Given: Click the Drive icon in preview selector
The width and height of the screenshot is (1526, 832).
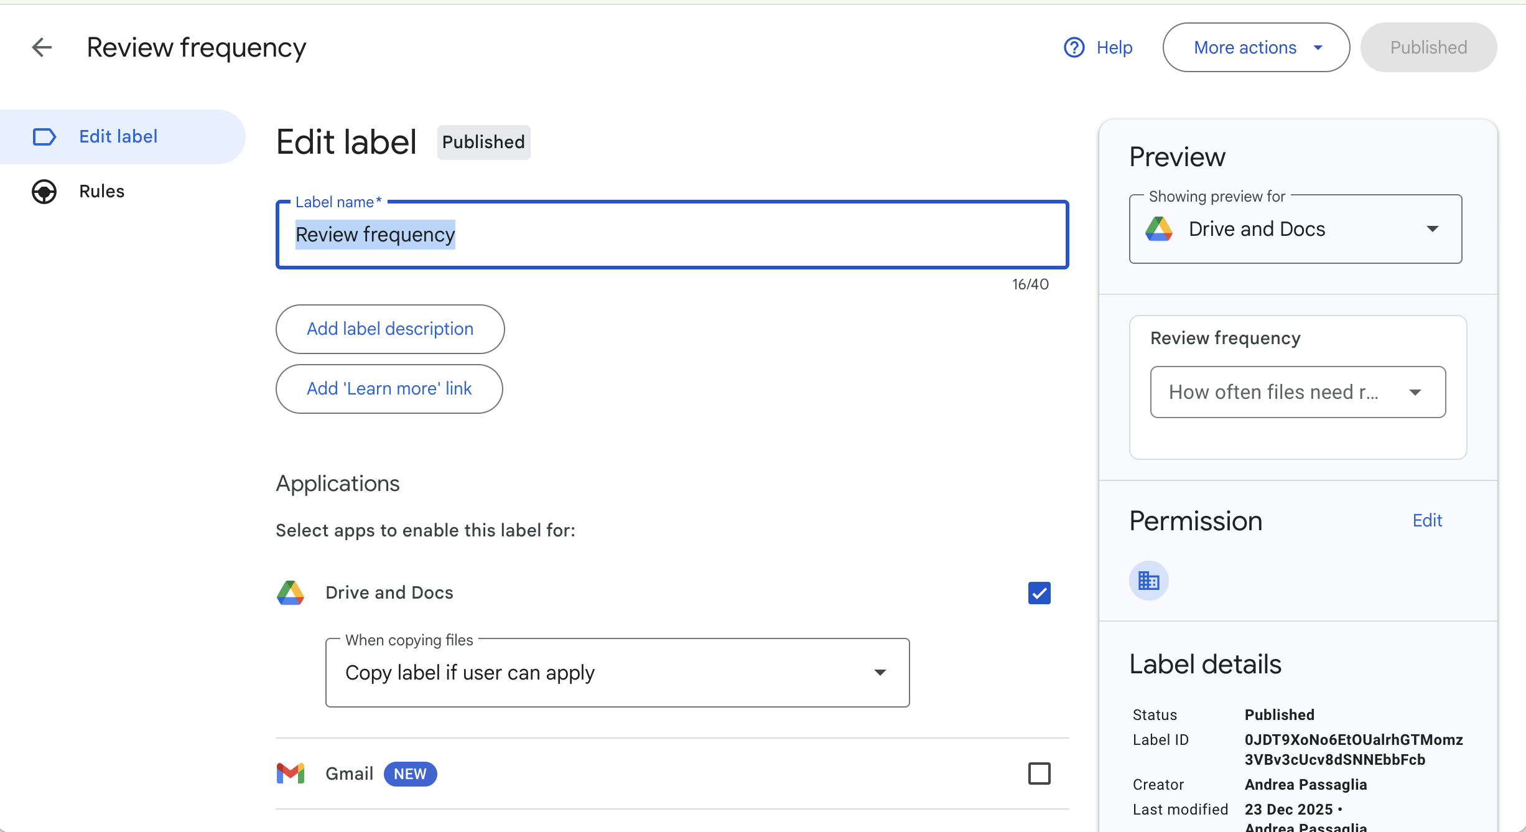Looking at the screenshot, I should [x=1159, y=229].
